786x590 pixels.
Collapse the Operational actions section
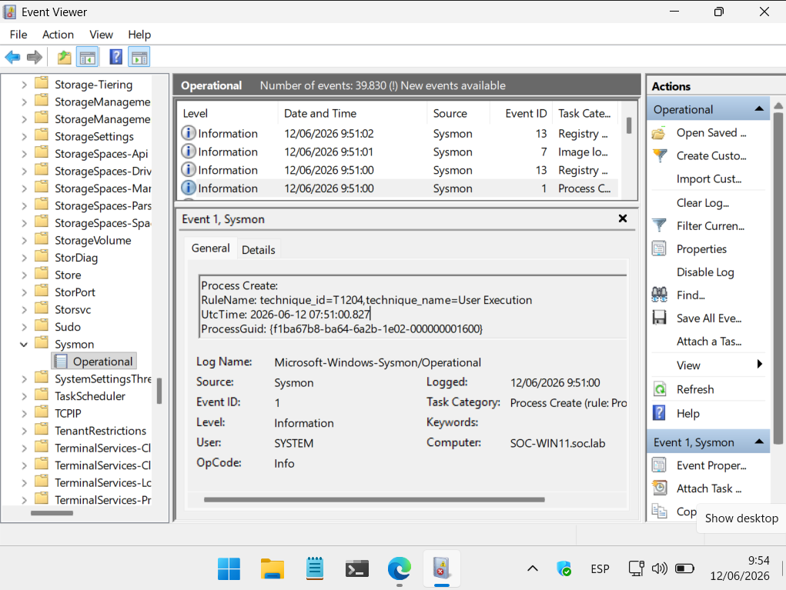point(759,108)
